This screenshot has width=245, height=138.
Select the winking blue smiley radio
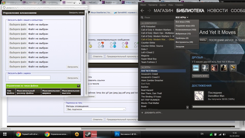(x=111, y=43)
